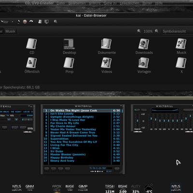Adjust the equalizer preamp slider
Viewport: 193px width, 193px height.
tap(138, 121)
